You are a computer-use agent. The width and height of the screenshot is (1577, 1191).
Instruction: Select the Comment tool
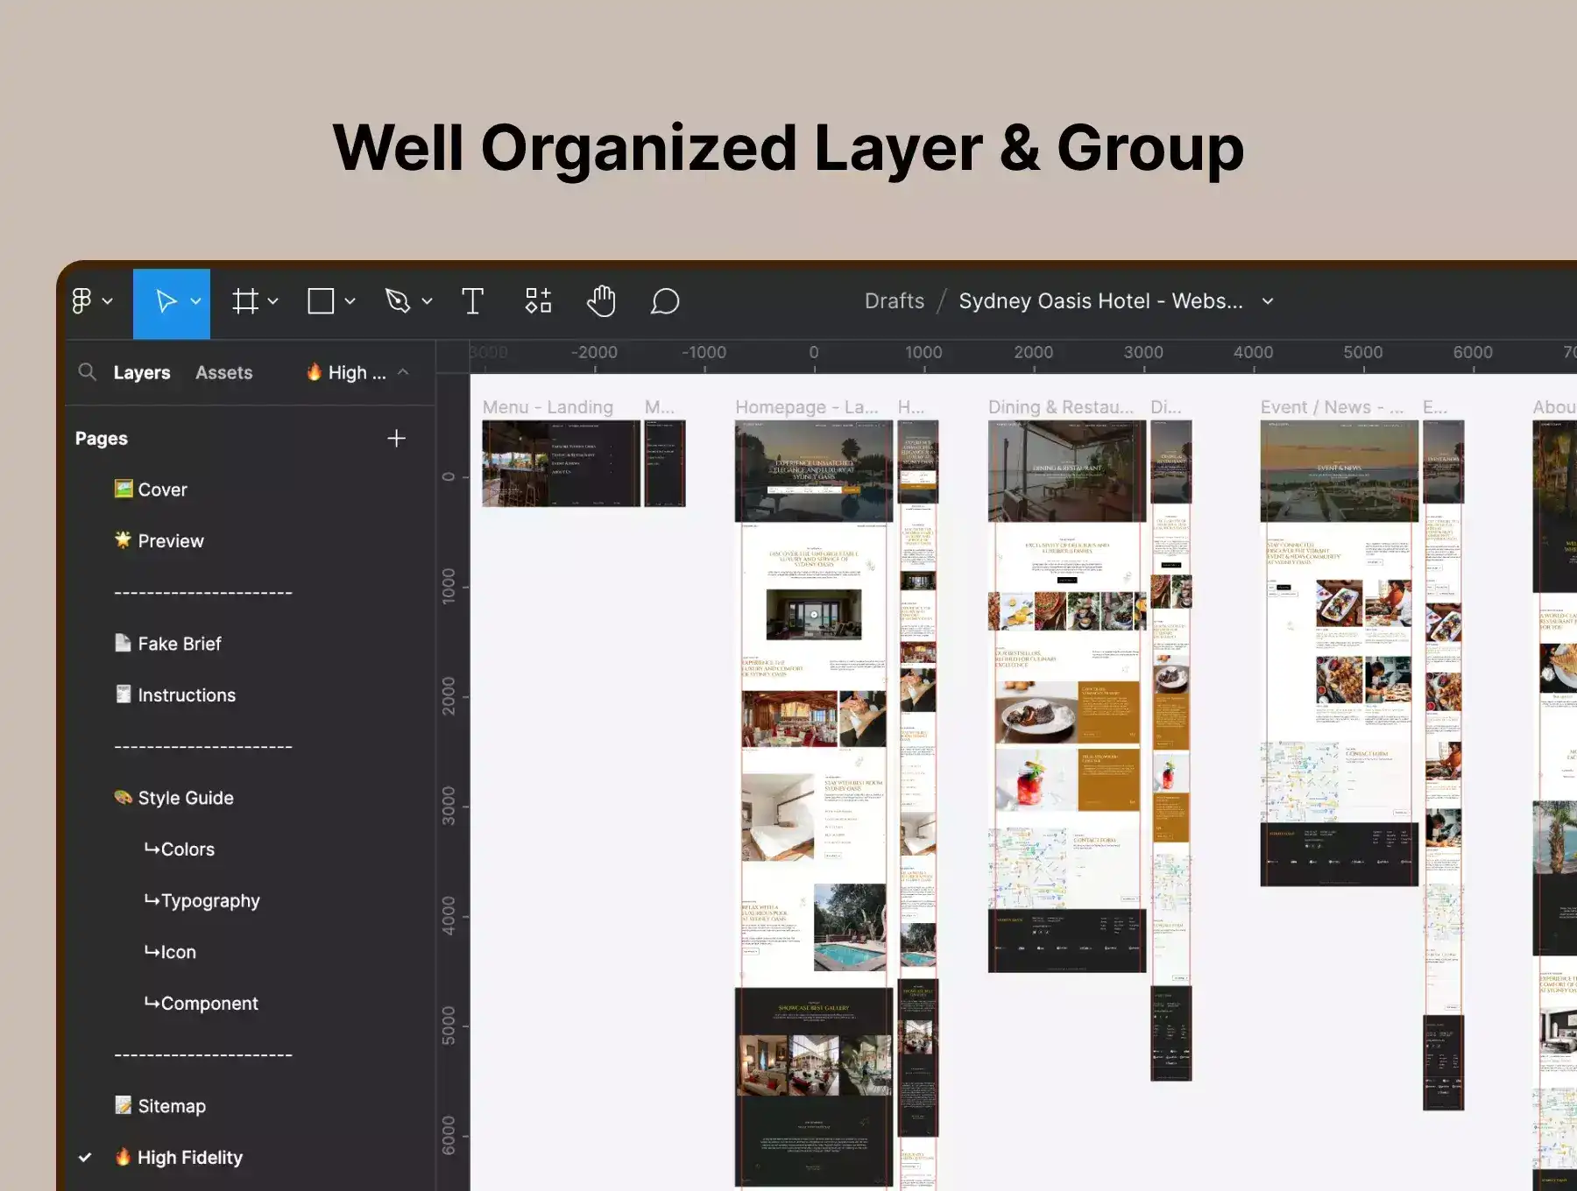point(665,301)
